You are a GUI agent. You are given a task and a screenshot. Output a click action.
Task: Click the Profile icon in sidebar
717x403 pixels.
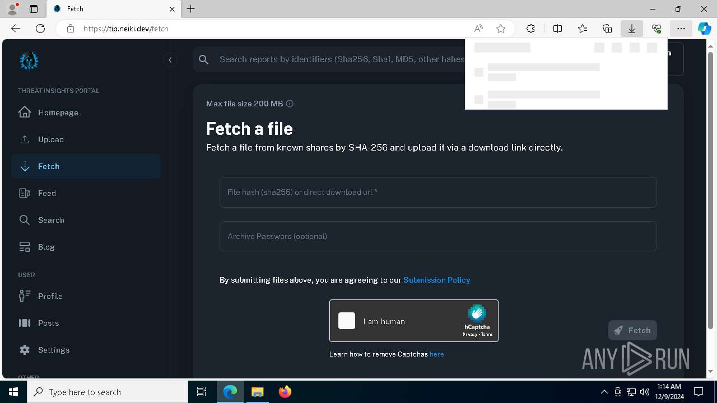pyautogui.click(x=25, y=296)
